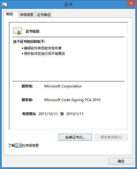
Task: Click the 颁发者 label
Action: coord(27,100)
